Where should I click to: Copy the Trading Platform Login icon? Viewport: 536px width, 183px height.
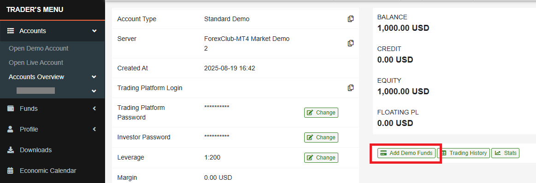(350, 88)
